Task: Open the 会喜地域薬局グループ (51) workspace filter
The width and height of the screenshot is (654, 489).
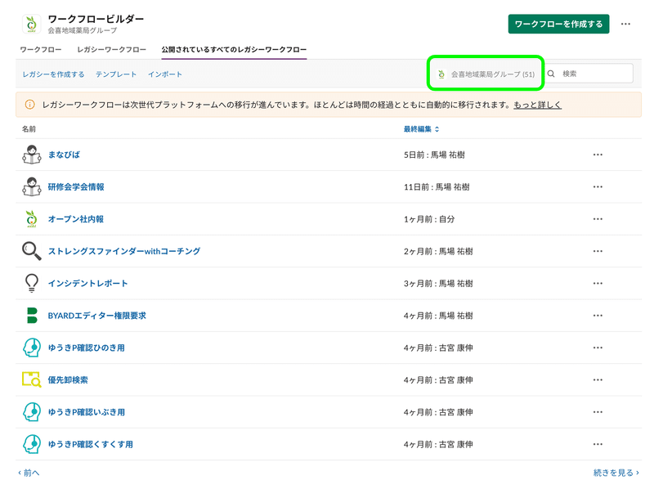Action: point(486,74)
